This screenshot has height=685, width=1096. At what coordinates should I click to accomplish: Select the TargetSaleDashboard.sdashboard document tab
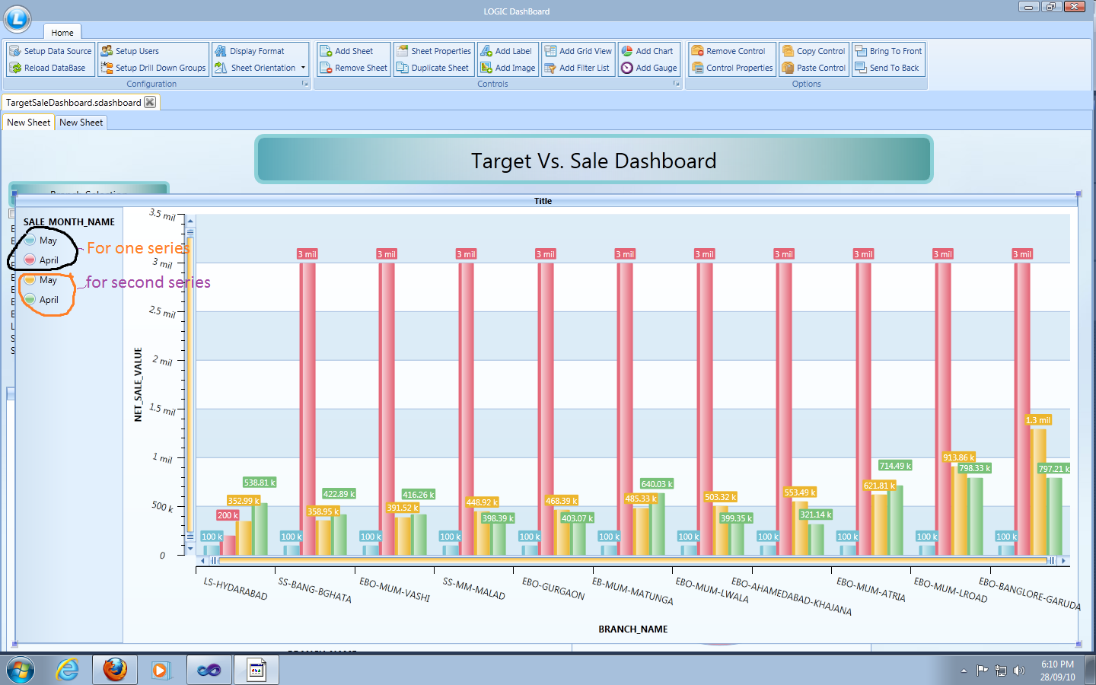tap(73, 103)
